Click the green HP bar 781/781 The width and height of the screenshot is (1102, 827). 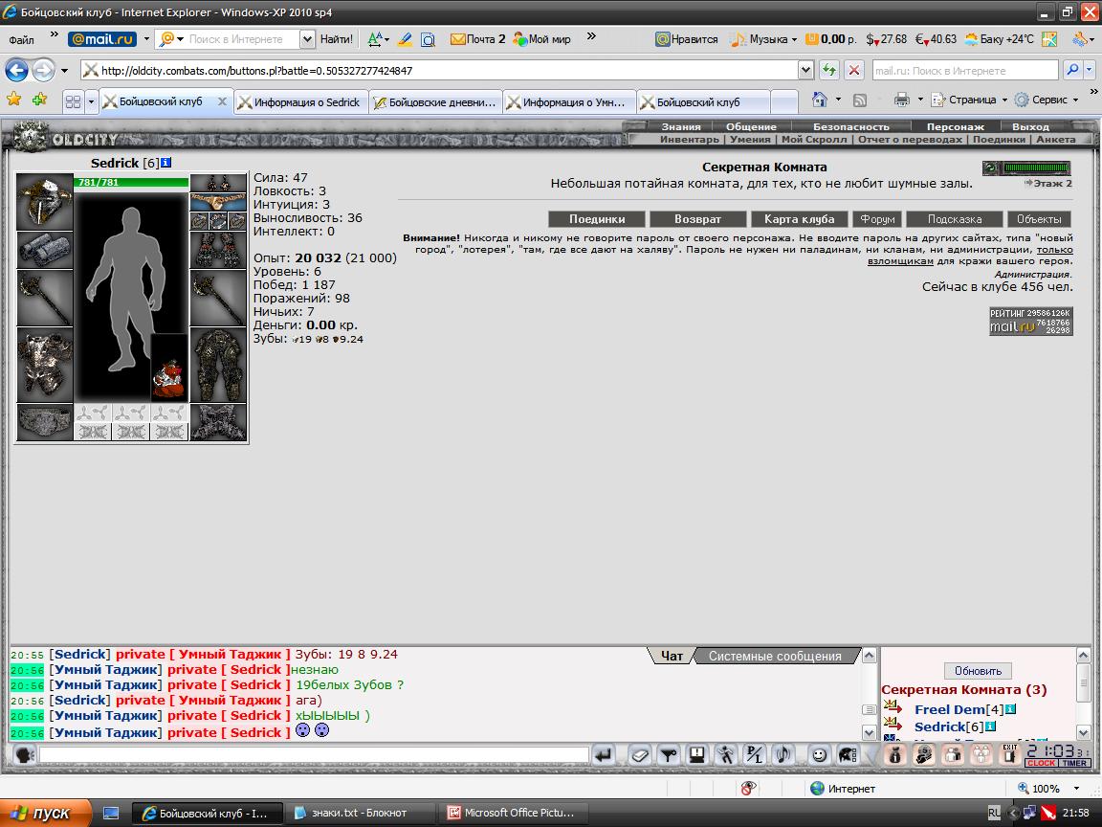point(131,182)
